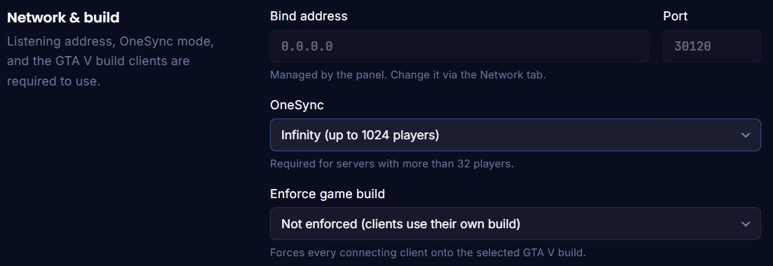The height and width of the screenshot is (266, 773).
Task: Click the 'GTA V build clients are' description line
Action: tap(98, 62)
